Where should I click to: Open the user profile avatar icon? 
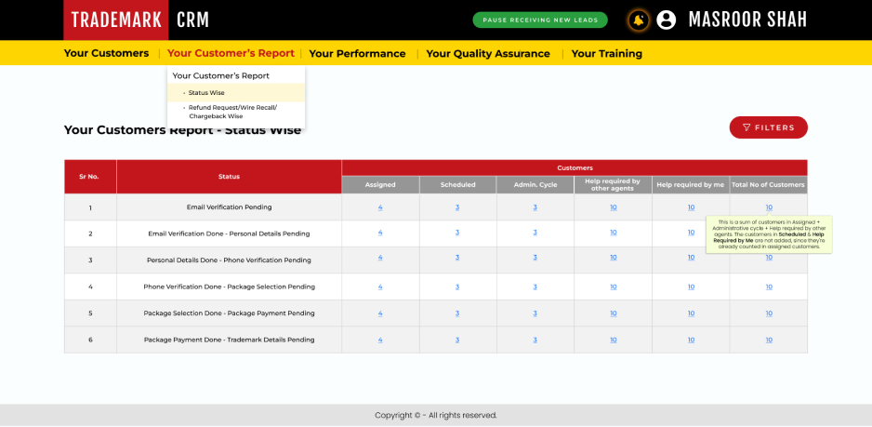coord(666,20)
